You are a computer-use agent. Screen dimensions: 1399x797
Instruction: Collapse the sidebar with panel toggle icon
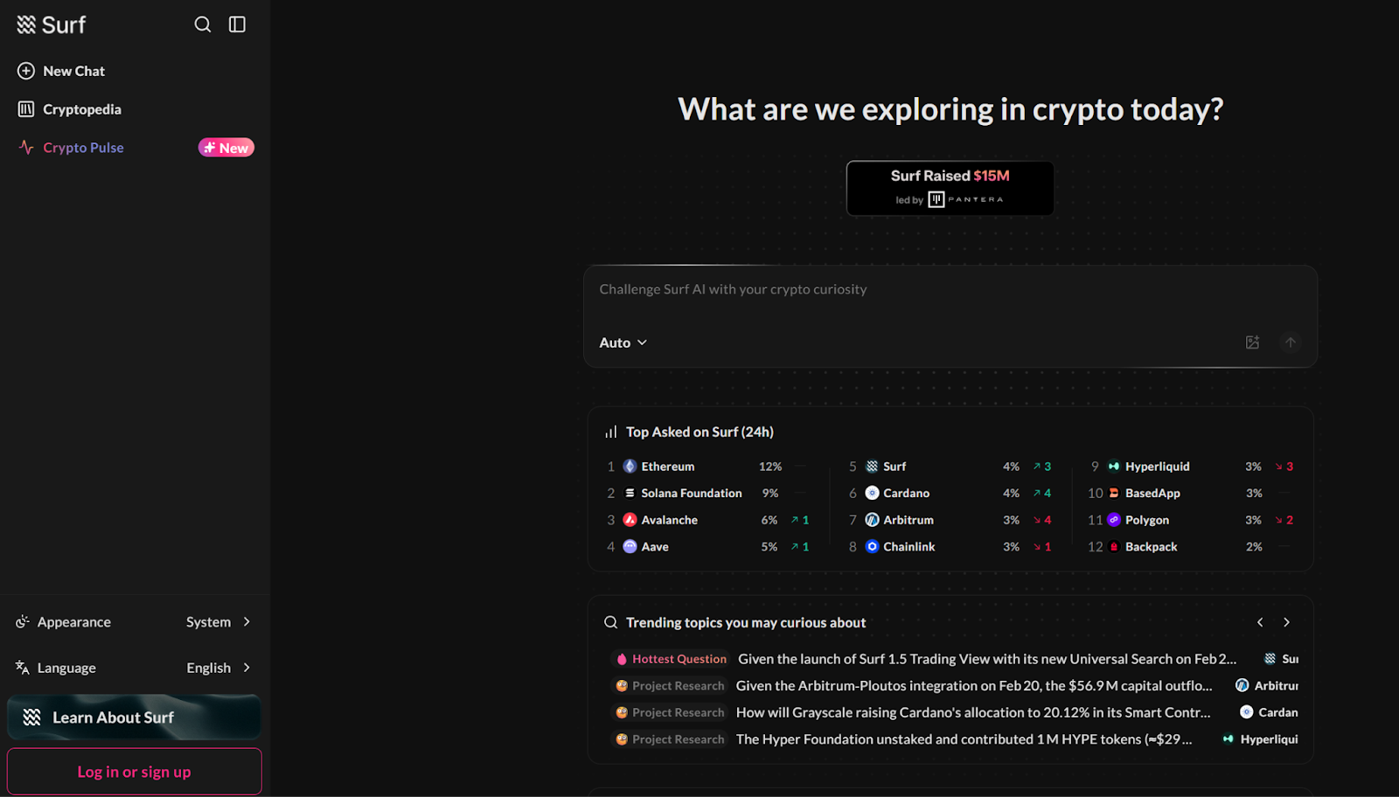point(237,24)
